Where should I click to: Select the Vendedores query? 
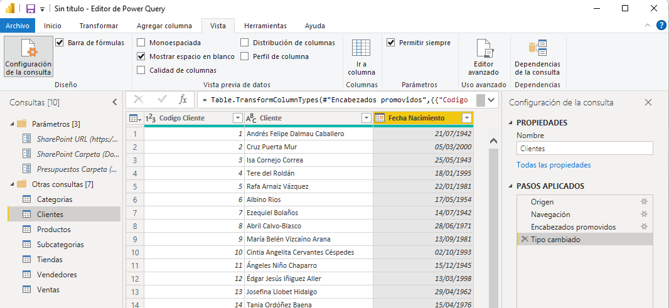56,274
